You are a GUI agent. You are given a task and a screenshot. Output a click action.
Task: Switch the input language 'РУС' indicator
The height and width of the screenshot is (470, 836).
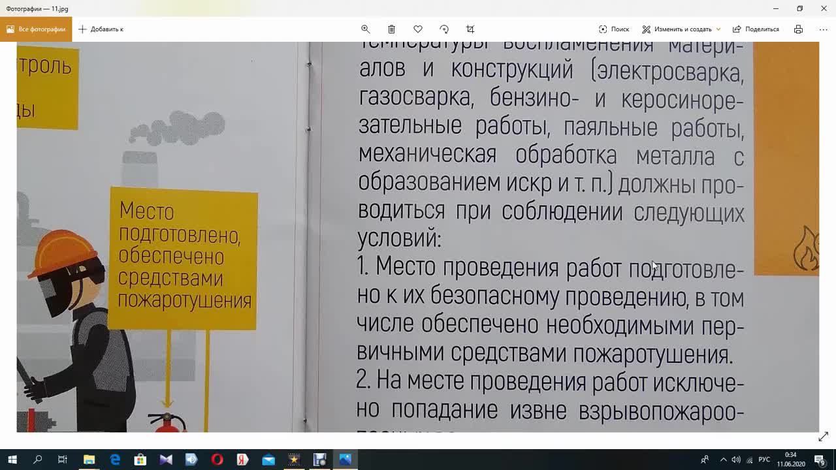pos(764,460)
